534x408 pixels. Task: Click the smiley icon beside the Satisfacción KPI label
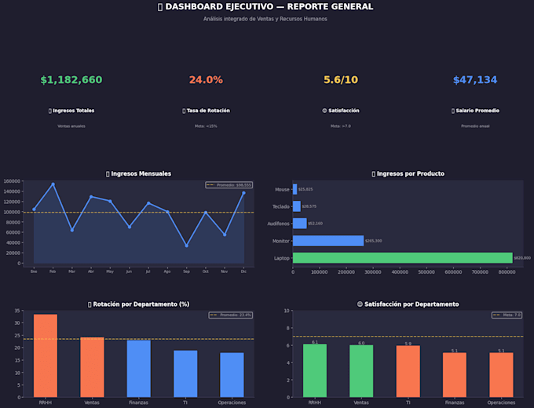coord(324,111)
